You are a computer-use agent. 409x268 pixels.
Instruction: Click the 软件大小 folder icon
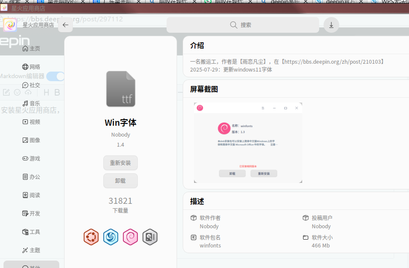306,237
